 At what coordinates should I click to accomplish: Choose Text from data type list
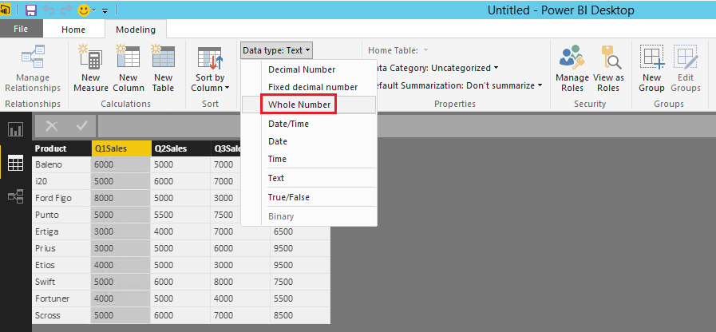click(276, 178)
